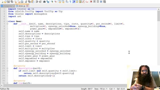
Task: Click the vertical scrollbar up arrow
Action: pyautogui.click(x=158, y=9)
